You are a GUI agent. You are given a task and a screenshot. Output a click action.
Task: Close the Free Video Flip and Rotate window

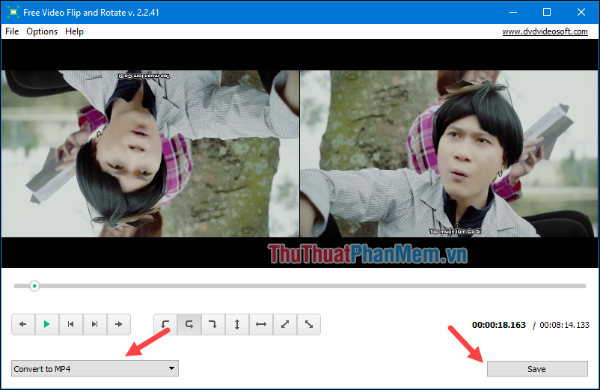click(581, 12)
